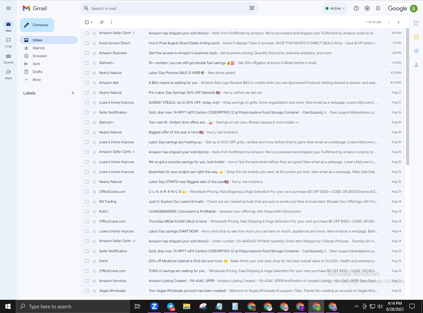This screenshot has height=313, width=423.
Task: Open the Inbox folder
Action: click(x=49, y=40)
